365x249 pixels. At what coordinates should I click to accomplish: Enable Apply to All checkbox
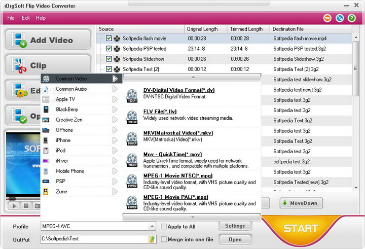point(164,226)
